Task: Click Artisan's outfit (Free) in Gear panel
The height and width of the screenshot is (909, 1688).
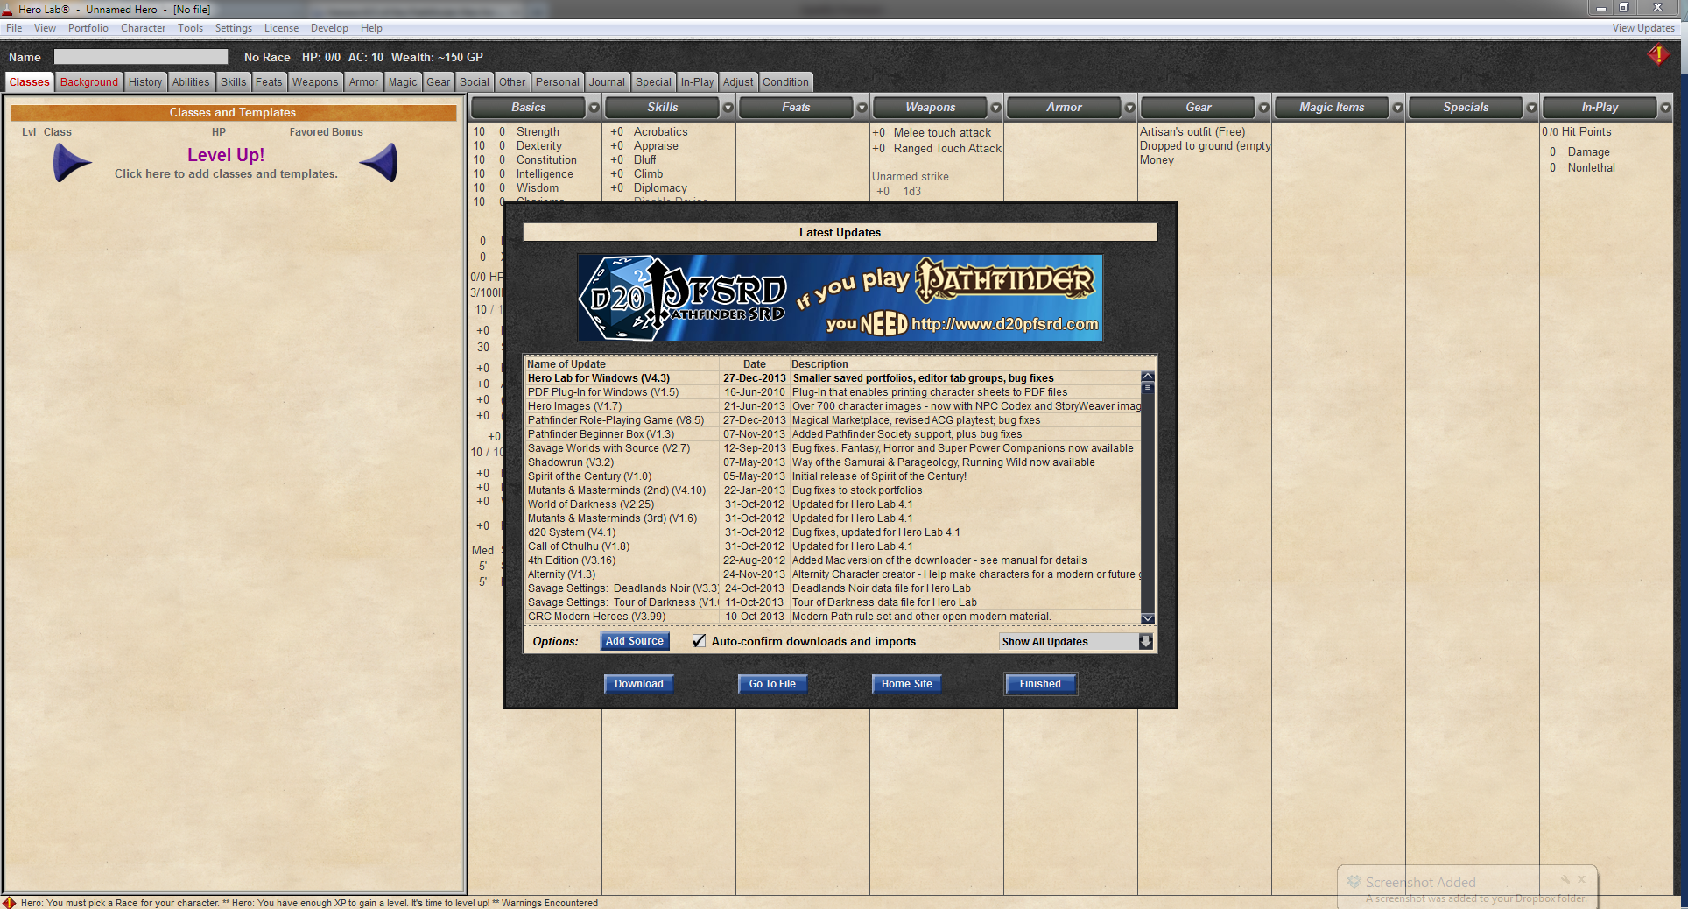Action: [1192, 132]
